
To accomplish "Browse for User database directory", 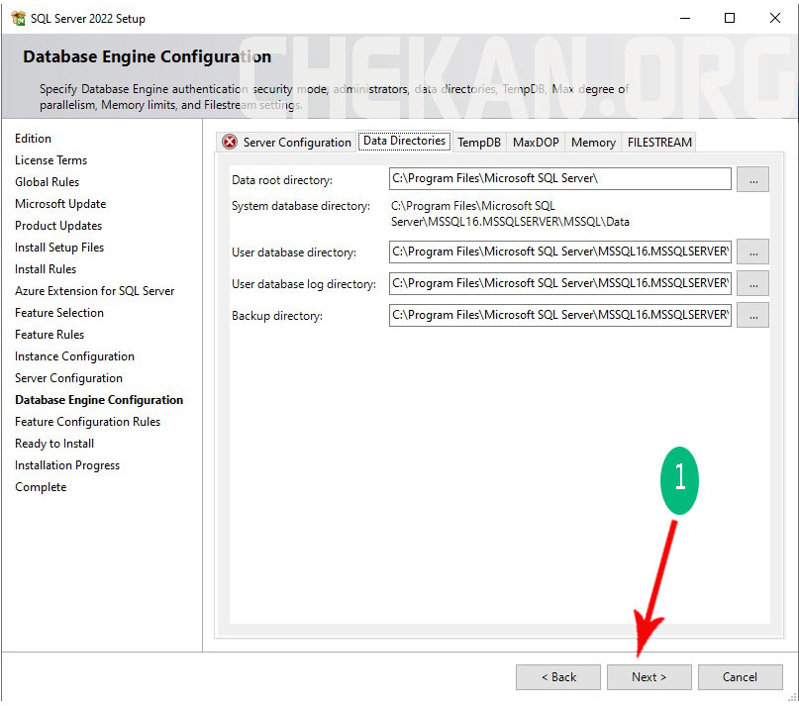I will point(752,252).
